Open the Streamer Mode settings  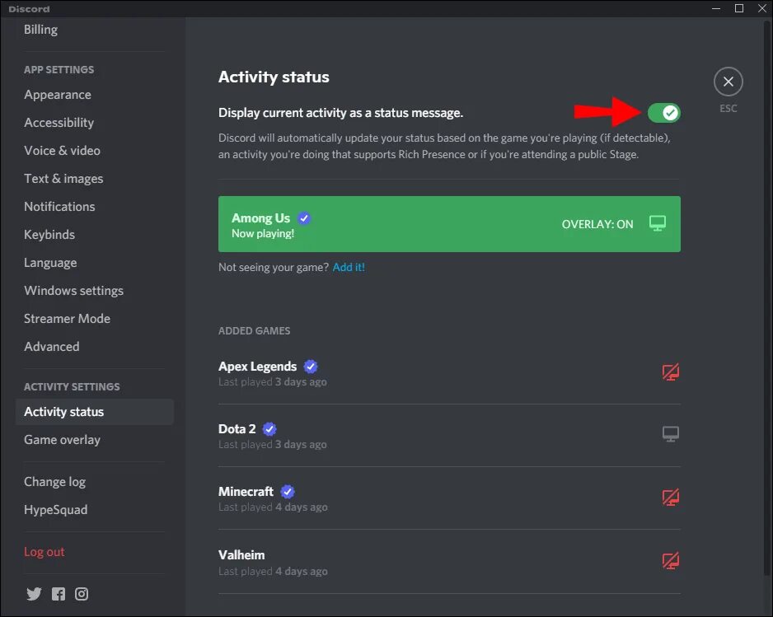[67, 319]
